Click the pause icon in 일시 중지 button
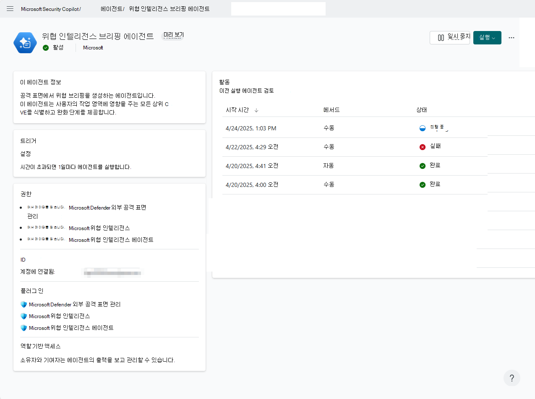This screenshot has height=399, width=535. [x=441, y=38]
